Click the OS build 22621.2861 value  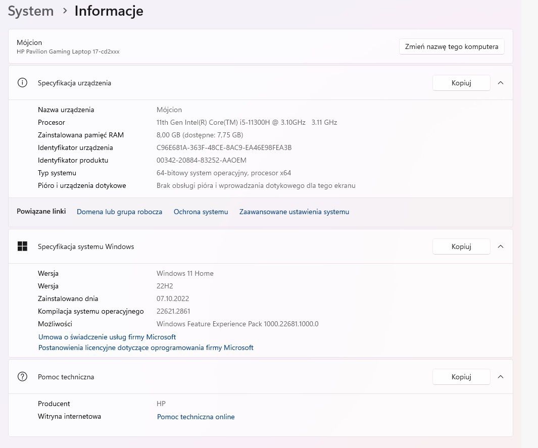[173, 312]
